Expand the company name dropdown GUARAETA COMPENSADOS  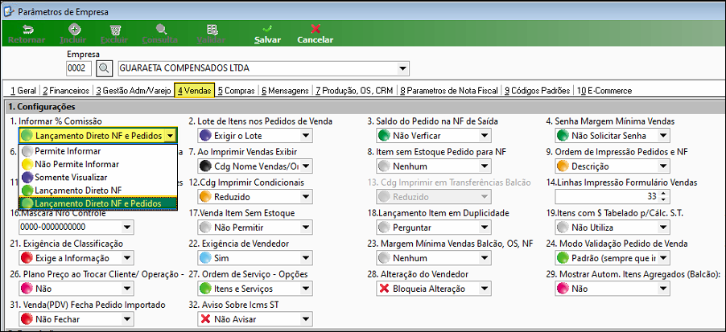coord(403,68)
